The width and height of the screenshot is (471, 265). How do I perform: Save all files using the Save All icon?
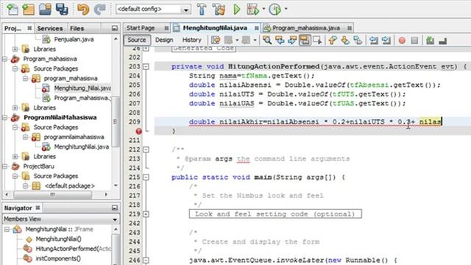(x=62, y=9)
